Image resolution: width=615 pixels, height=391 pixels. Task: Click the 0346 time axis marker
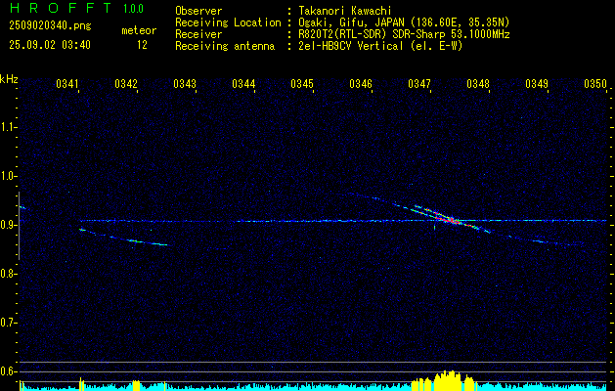click(361, 83)
